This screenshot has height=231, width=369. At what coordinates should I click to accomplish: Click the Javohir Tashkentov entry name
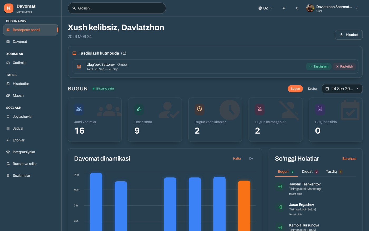(305, 184)
